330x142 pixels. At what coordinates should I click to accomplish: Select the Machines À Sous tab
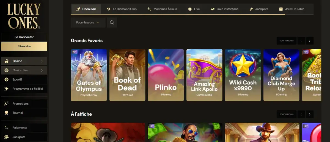162,9
